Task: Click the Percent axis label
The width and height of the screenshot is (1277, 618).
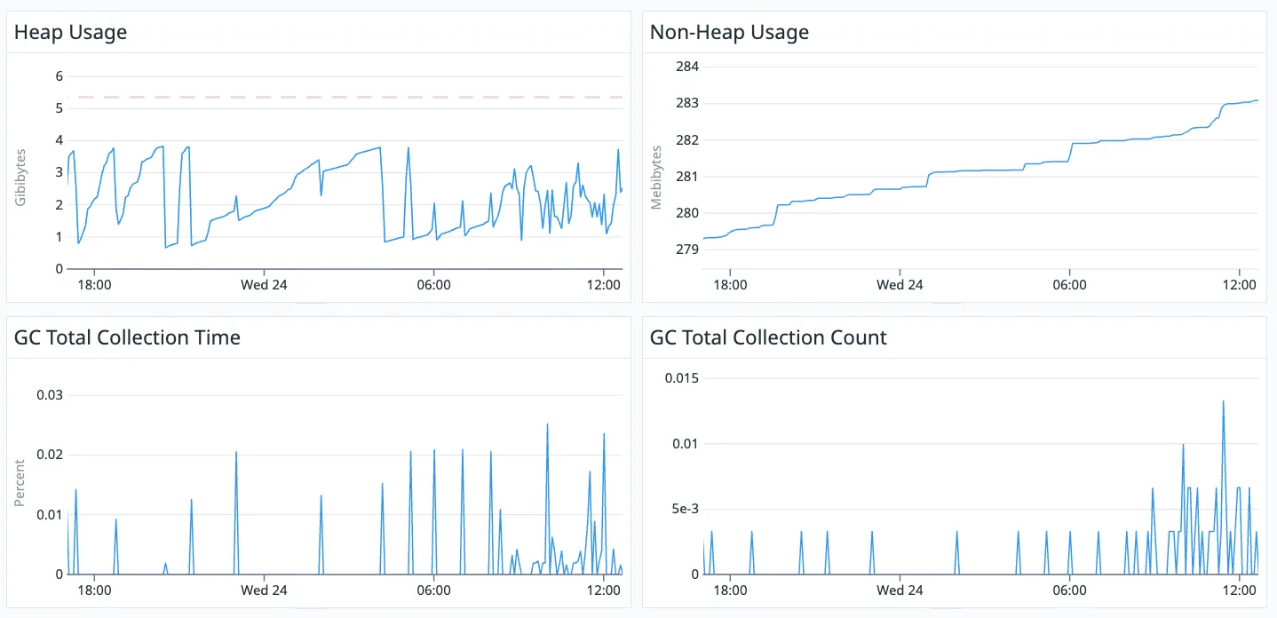Action: (x=20, y=479)
